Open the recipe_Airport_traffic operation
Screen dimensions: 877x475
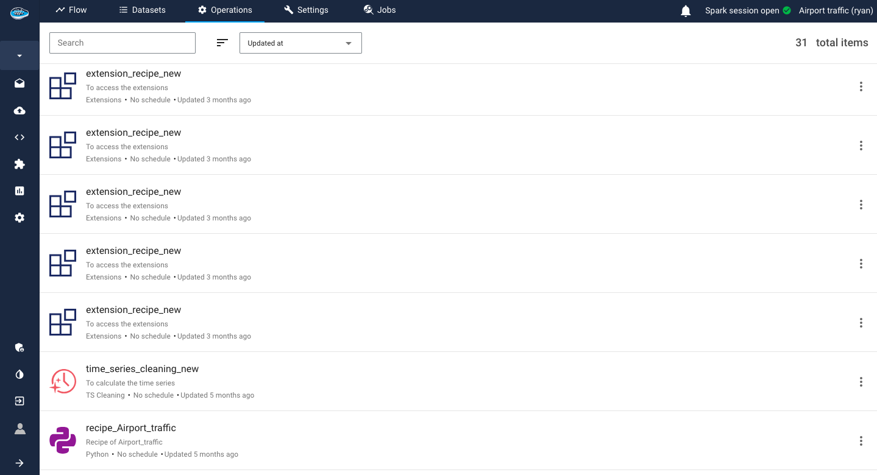[x=130, y=428]
